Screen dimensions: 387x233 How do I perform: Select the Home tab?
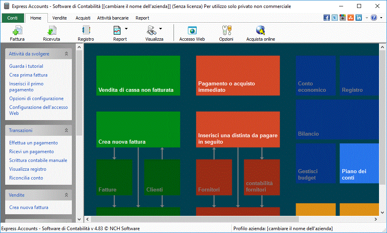coord(36,18)
